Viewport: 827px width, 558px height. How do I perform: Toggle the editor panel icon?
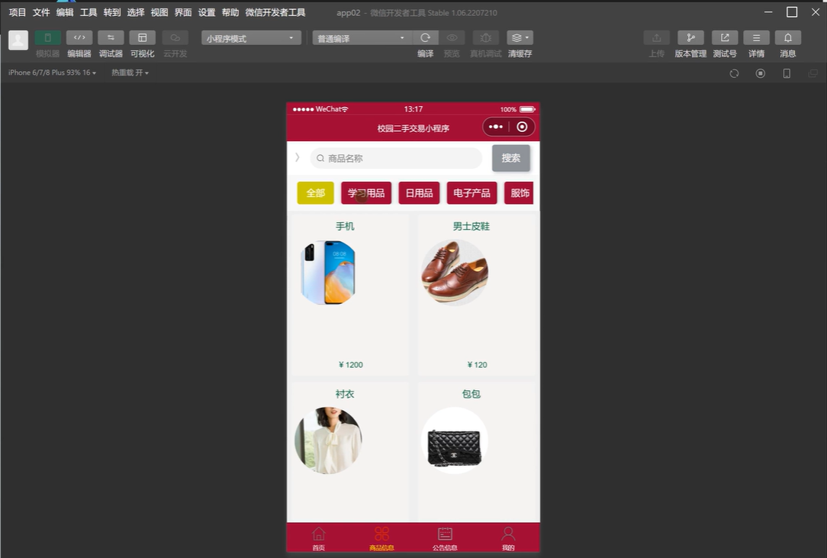coord(79,38)
